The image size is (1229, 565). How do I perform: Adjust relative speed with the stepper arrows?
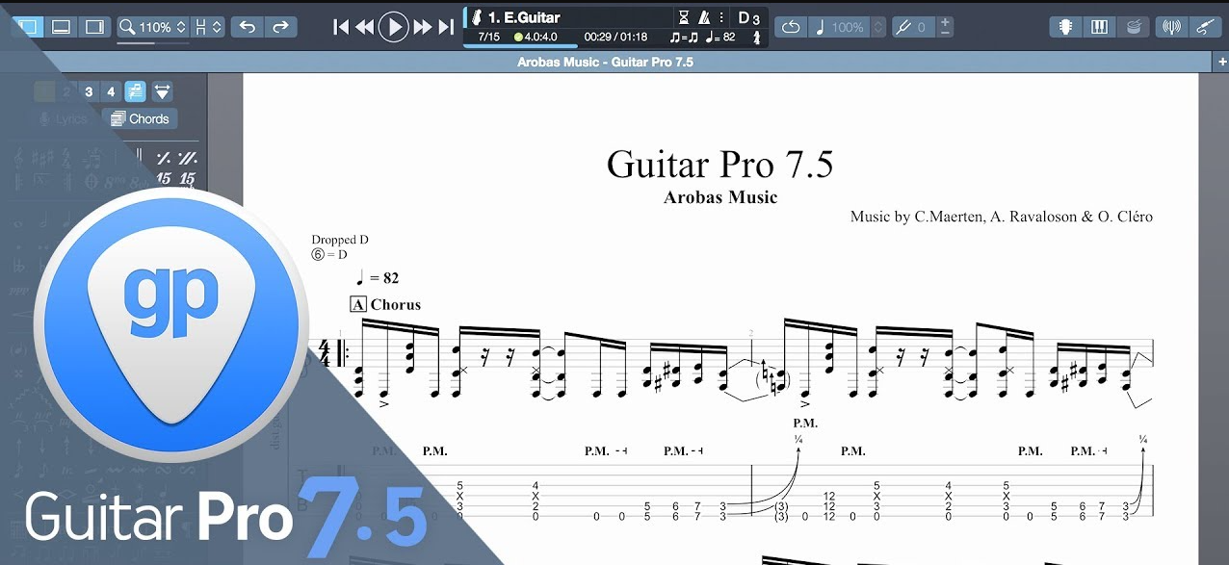pos(877,27)
